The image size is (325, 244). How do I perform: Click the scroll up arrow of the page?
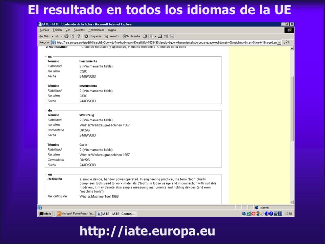pos(292,48)
